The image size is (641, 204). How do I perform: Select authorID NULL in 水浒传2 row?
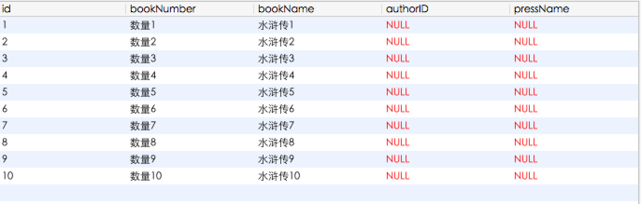446,42
